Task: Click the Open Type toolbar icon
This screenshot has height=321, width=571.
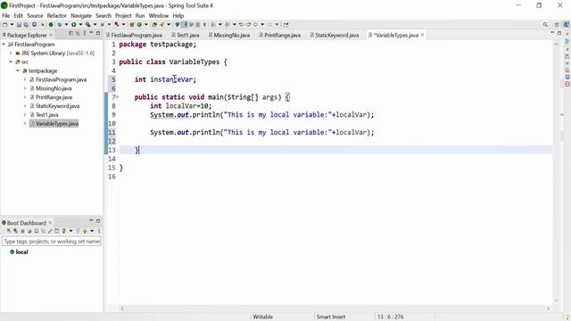Action: [154, 25]
